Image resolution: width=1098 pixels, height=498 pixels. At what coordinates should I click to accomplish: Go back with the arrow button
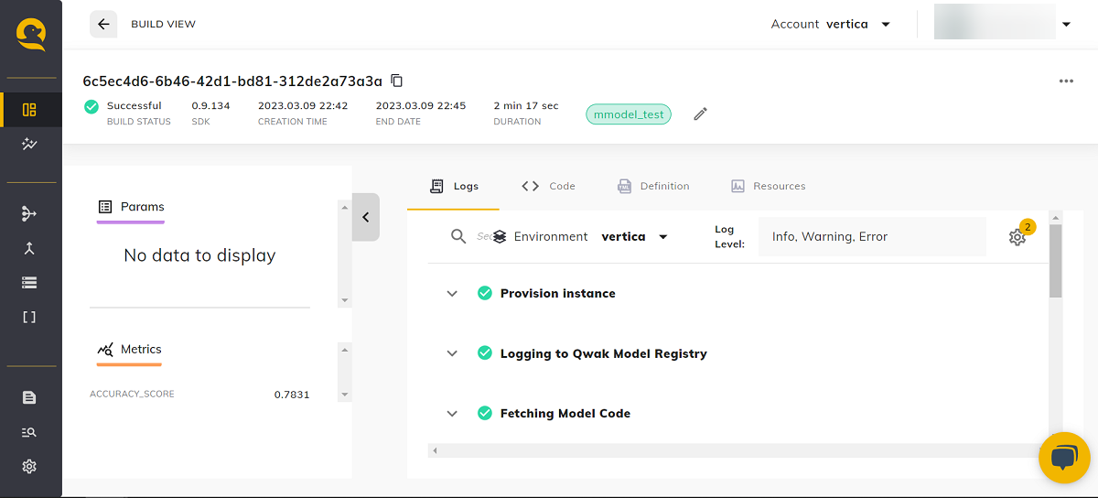click(103, 24)
